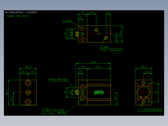Select the "2-M5X0.8PX8dp" callout
This screenshot has width=168, height=126.
coord(152,110)
